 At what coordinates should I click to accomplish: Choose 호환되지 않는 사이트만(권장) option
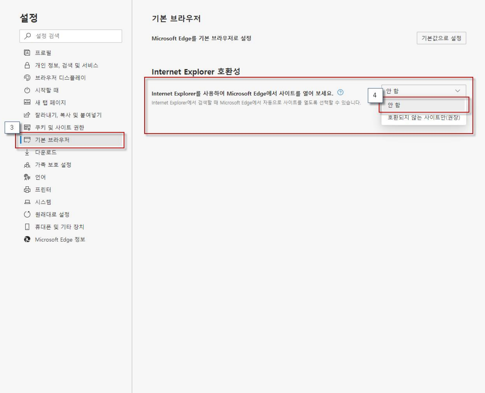point(424,118)
